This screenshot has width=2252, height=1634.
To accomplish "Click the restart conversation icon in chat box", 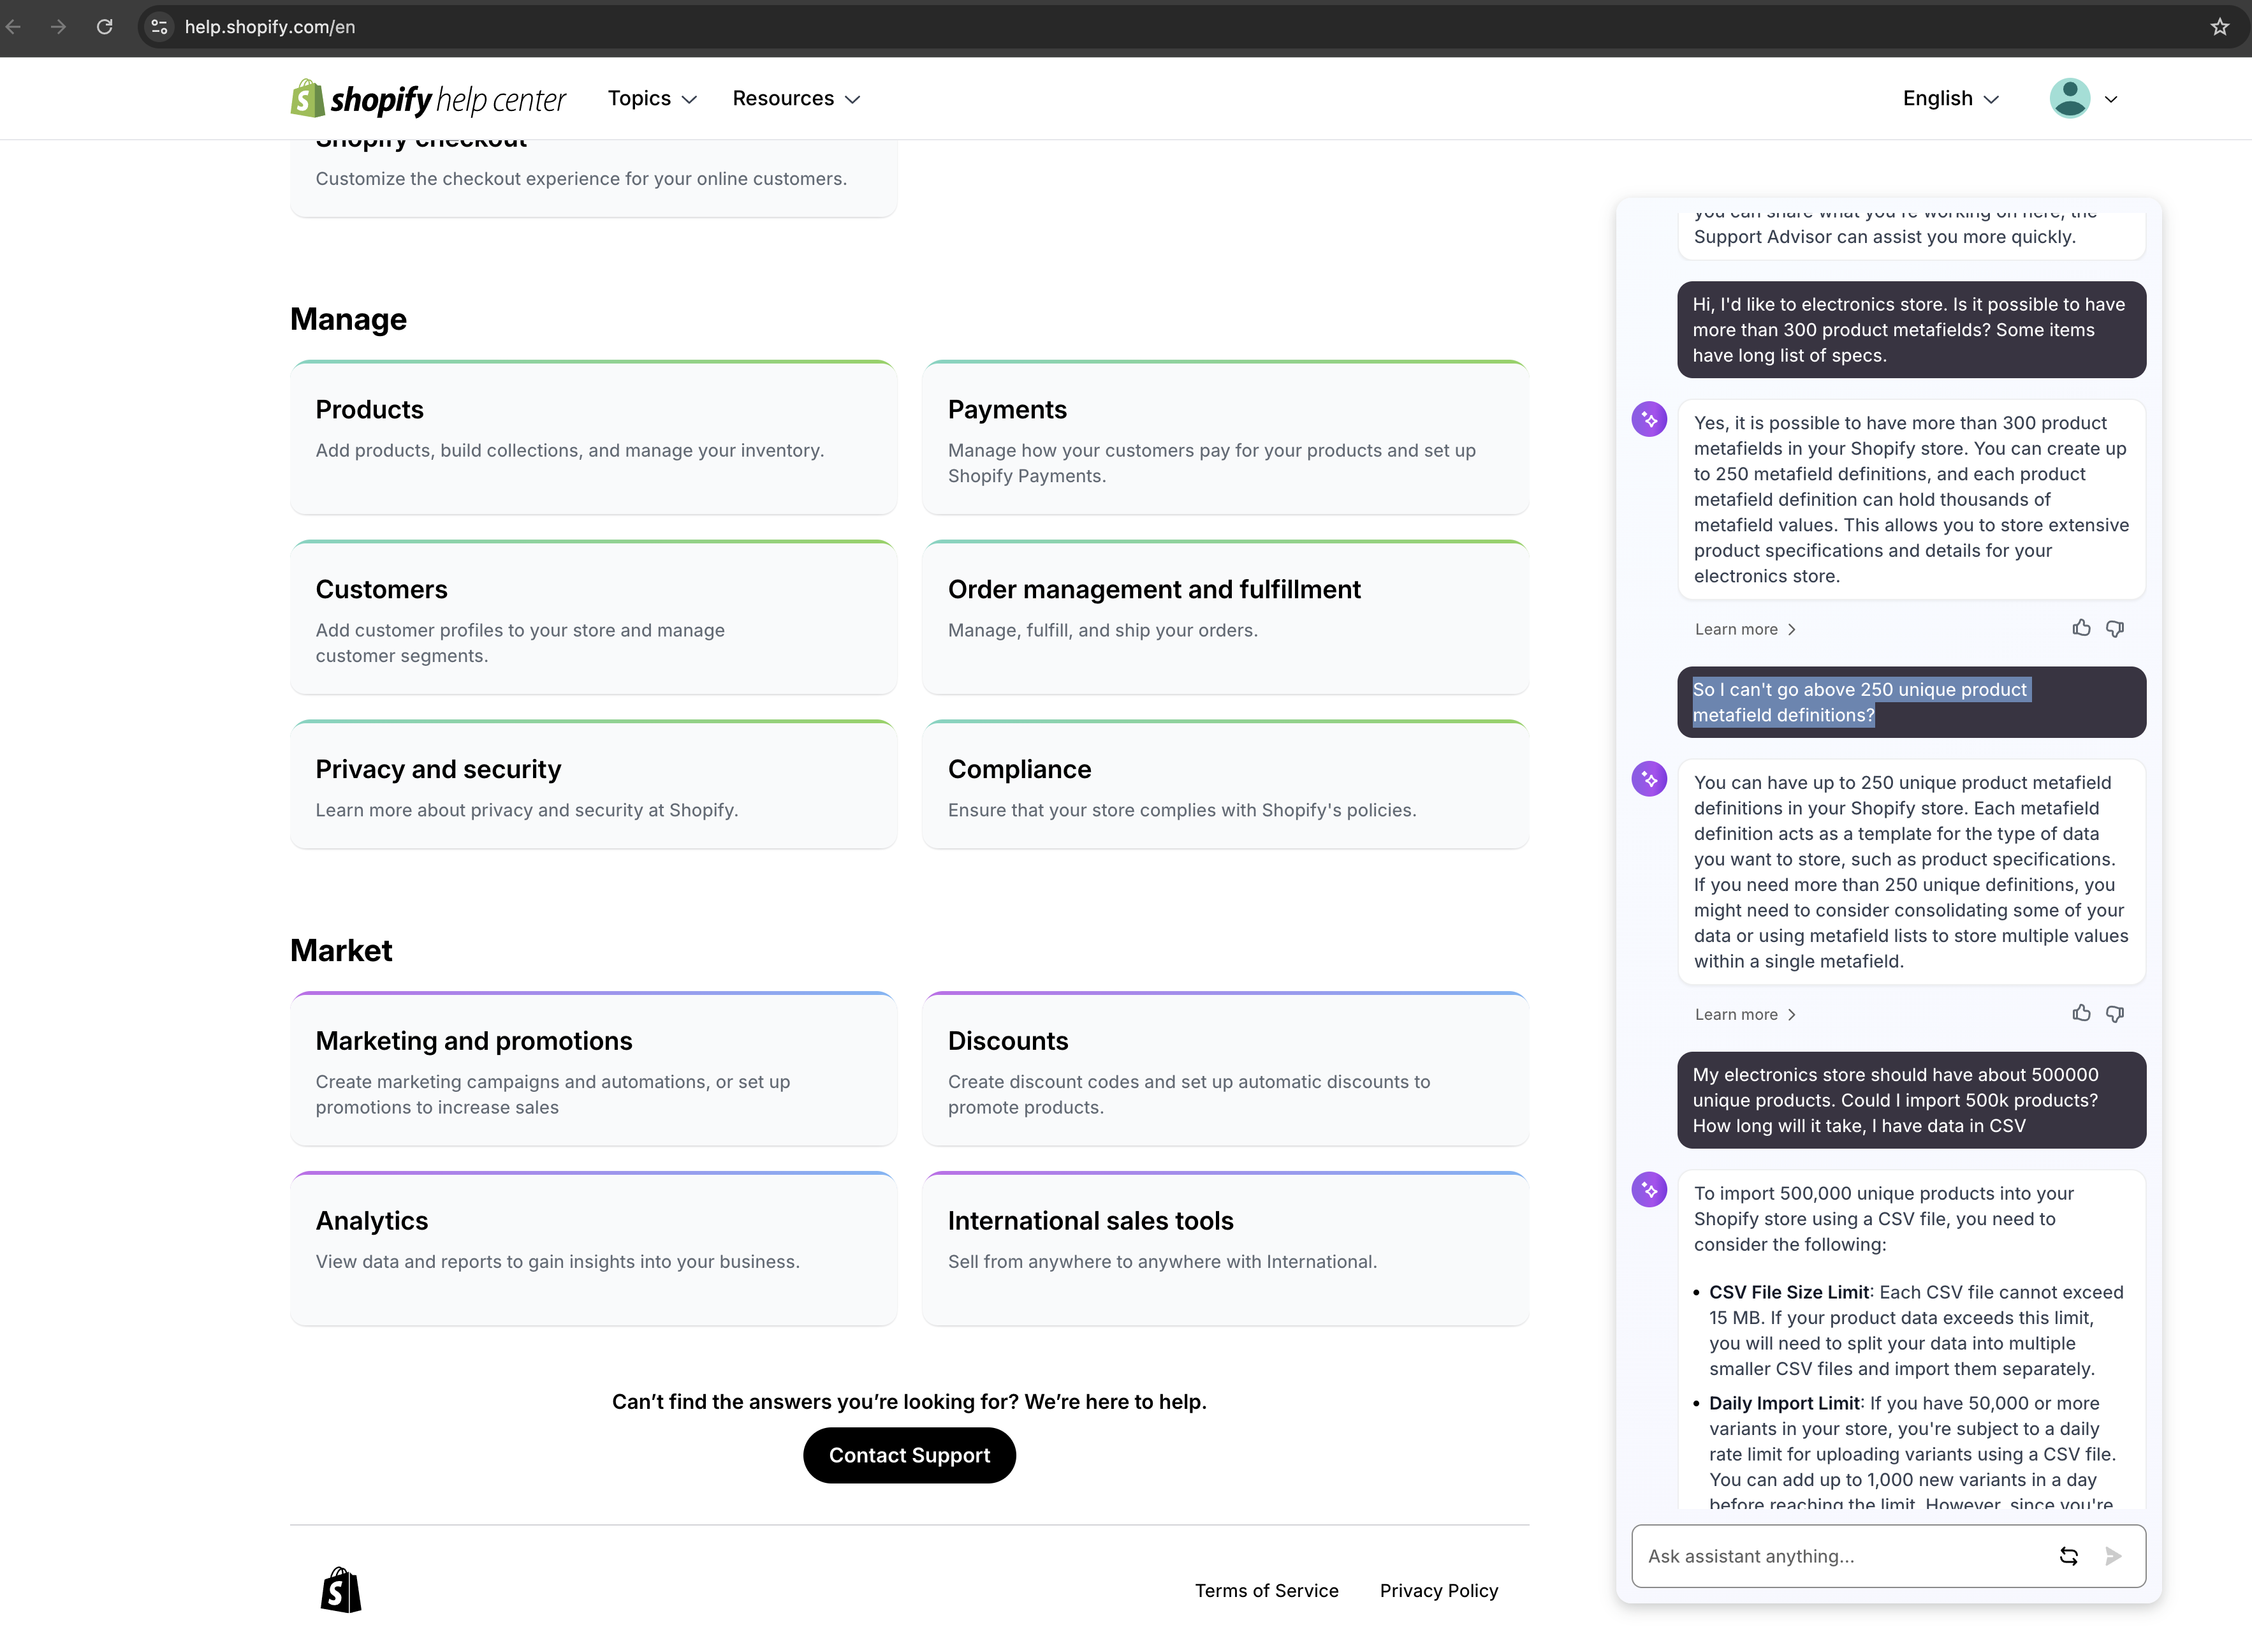I will (x=2070, y=1557).
